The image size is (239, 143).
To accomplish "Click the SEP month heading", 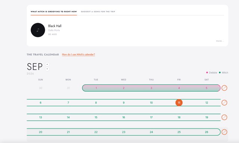I will pos(35,67).
